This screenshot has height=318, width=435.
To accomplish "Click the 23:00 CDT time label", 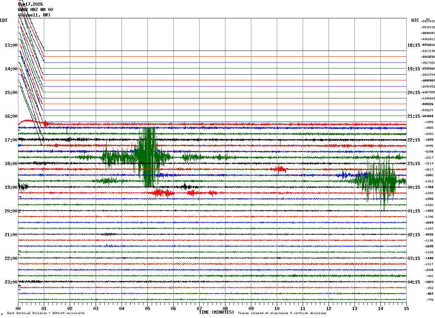I will (11, 282).
